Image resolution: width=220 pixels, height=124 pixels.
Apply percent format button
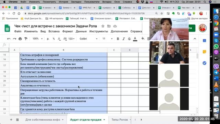coord(54,39)
